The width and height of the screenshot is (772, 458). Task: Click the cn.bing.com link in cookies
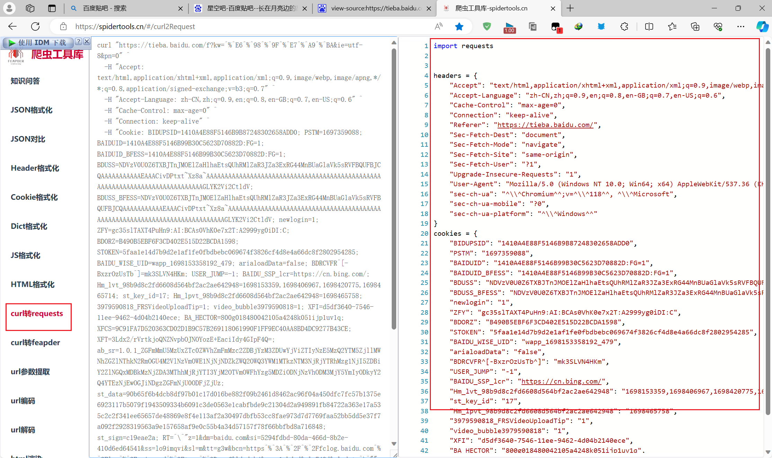pos(561,381)
